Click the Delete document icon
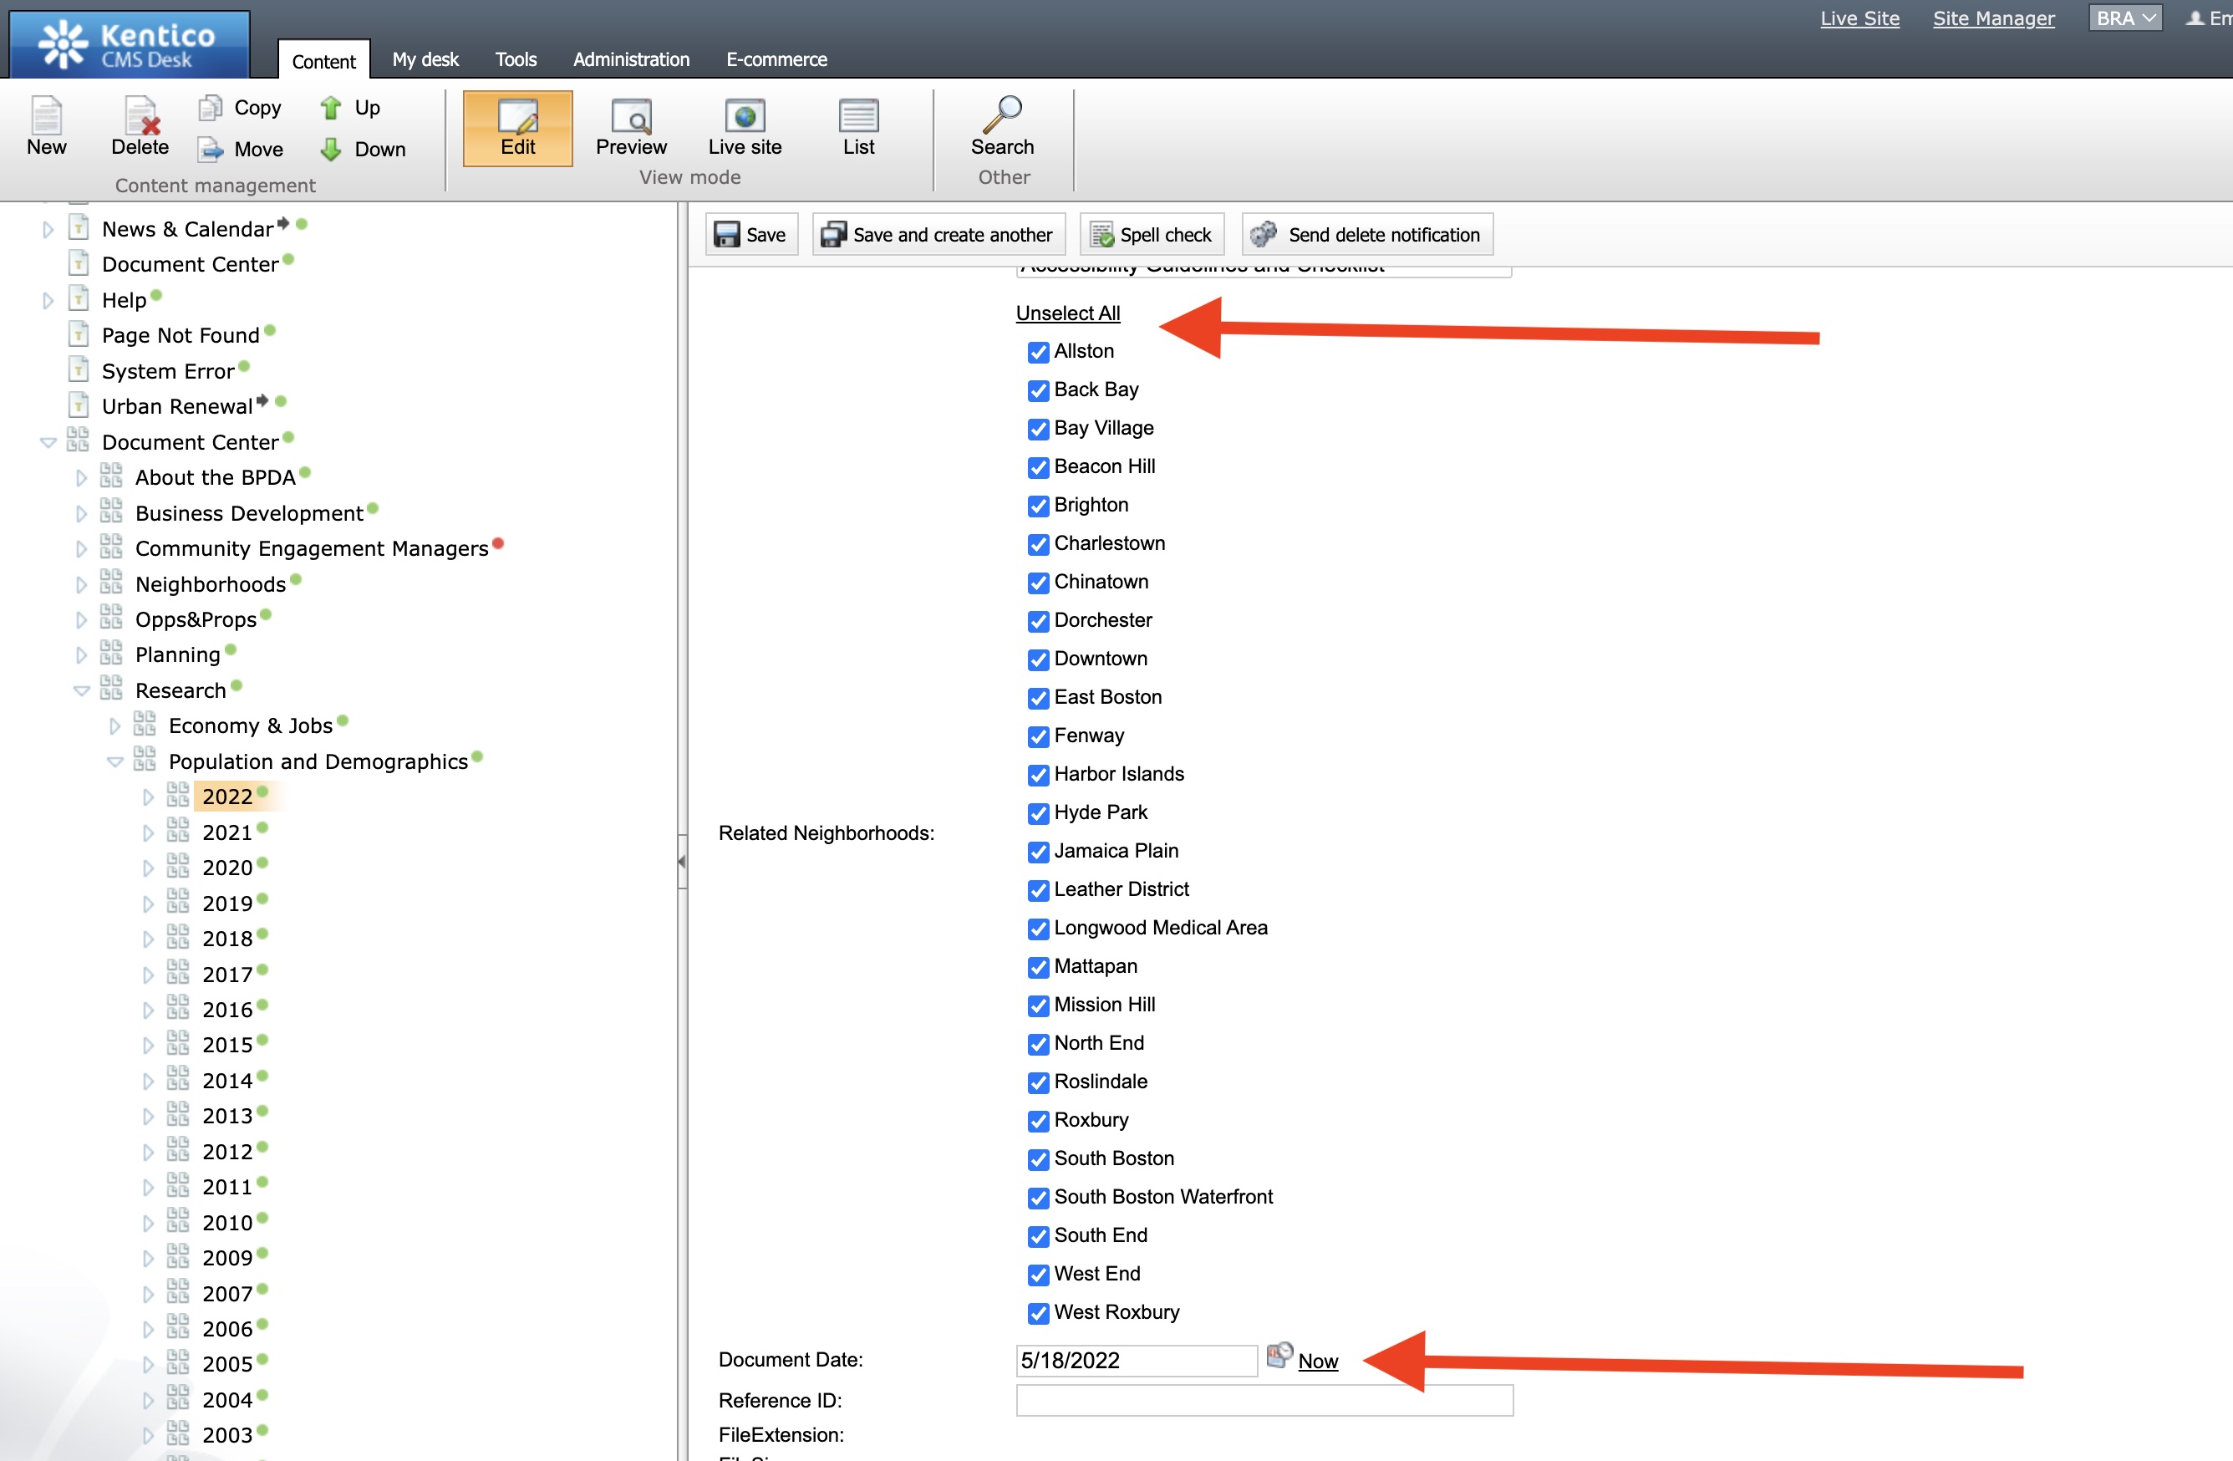The height and width of the screenshot is (1461, 2233). pos(140,116)
